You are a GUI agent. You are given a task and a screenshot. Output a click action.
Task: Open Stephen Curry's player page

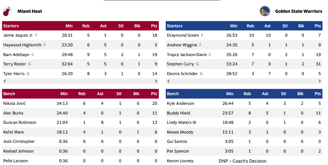pos(180,64)
